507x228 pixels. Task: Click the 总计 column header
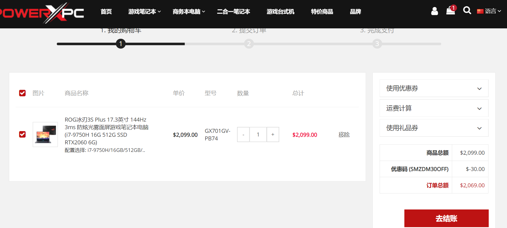(298, 93)
